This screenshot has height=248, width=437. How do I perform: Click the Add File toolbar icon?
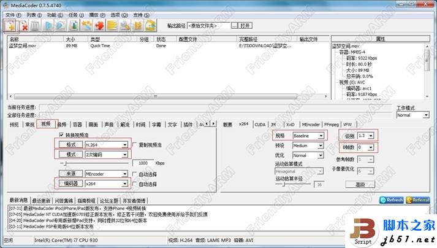11,26
